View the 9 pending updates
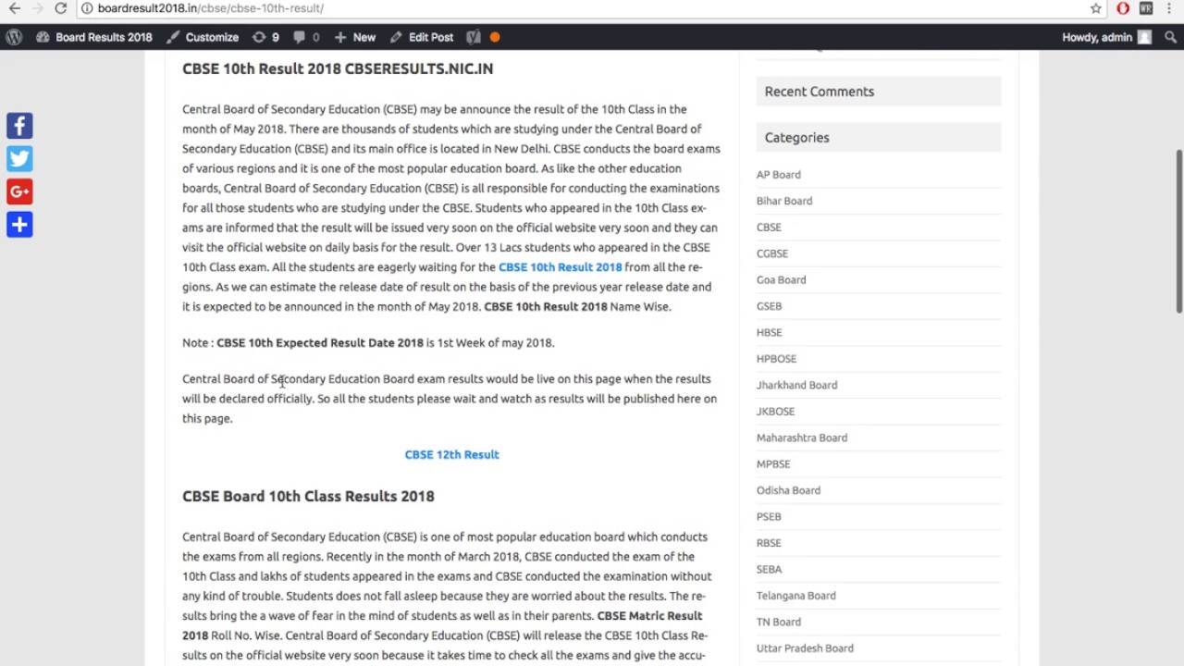The height and width of the screenshot is (666, 1184). click(265, 37)
